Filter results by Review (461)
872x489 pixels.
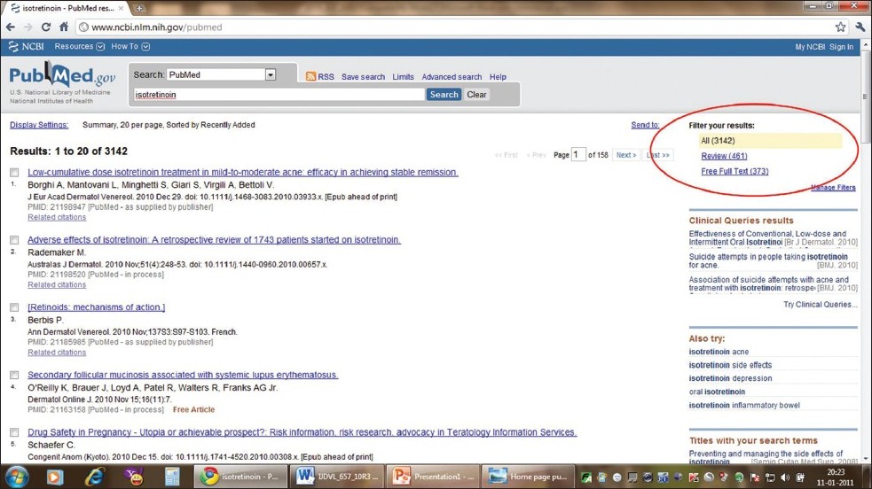point(724,156)
